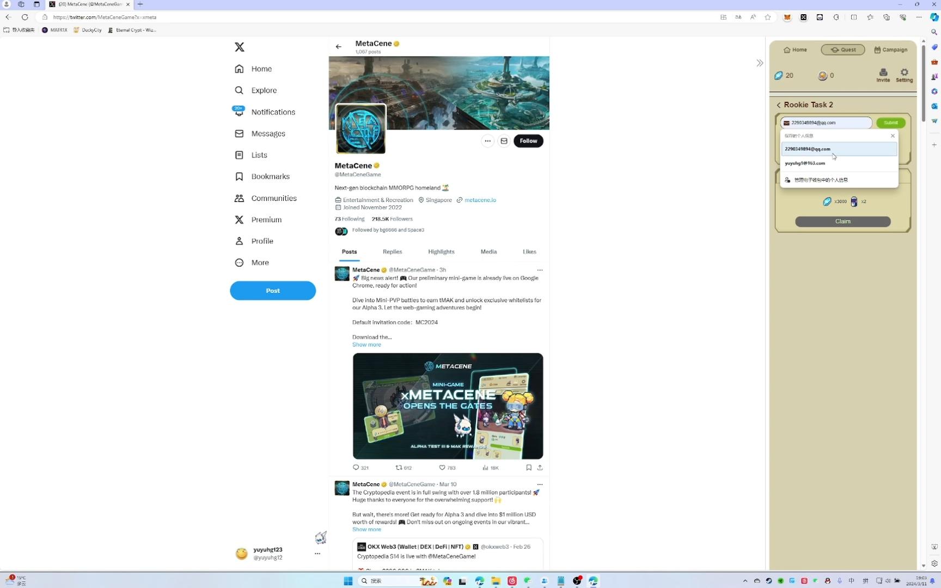The height and width of the screenshot is (588, 941).
Task: View analytics showing 18K views
Action: (x=490, y=468)
